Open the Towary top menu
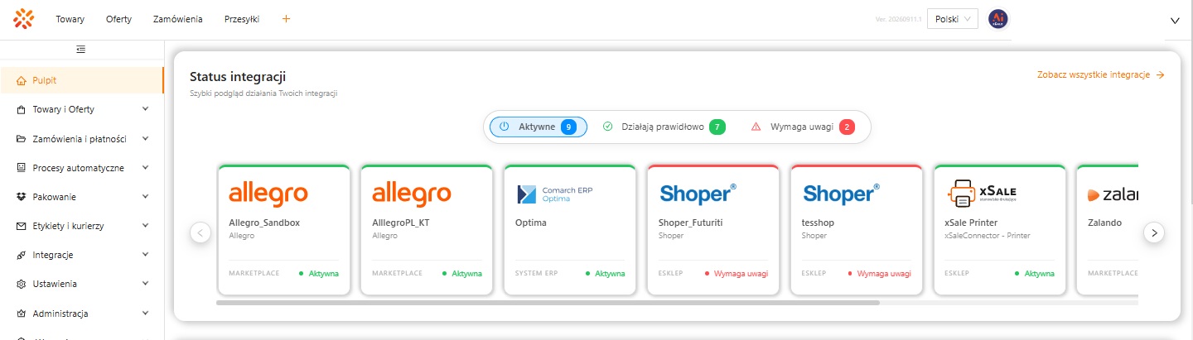 click(70, 19)
